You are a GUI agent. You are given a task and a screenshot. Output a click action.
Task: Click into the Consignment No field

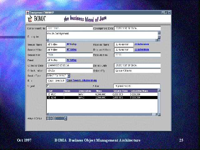69,28
